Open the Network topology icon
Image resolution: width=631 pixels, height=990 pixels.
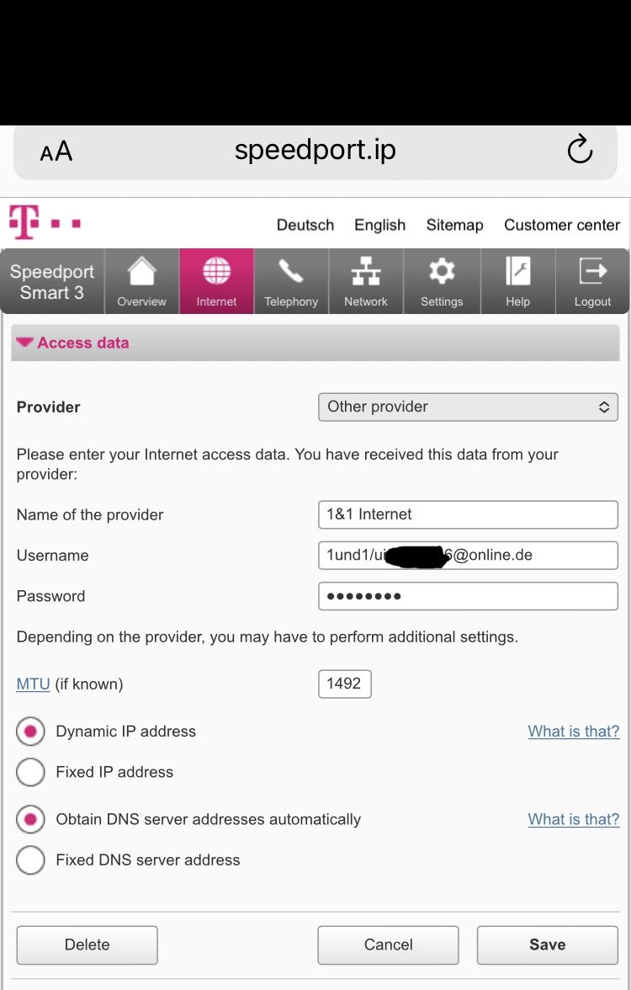366,272
